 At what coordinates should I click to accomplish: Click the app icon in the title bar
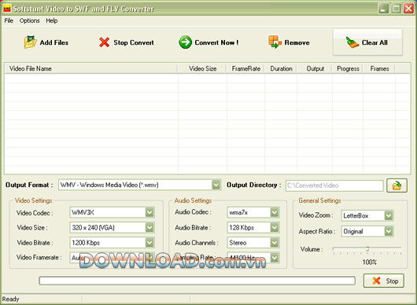pyautogui.click(x=7, y=9)
